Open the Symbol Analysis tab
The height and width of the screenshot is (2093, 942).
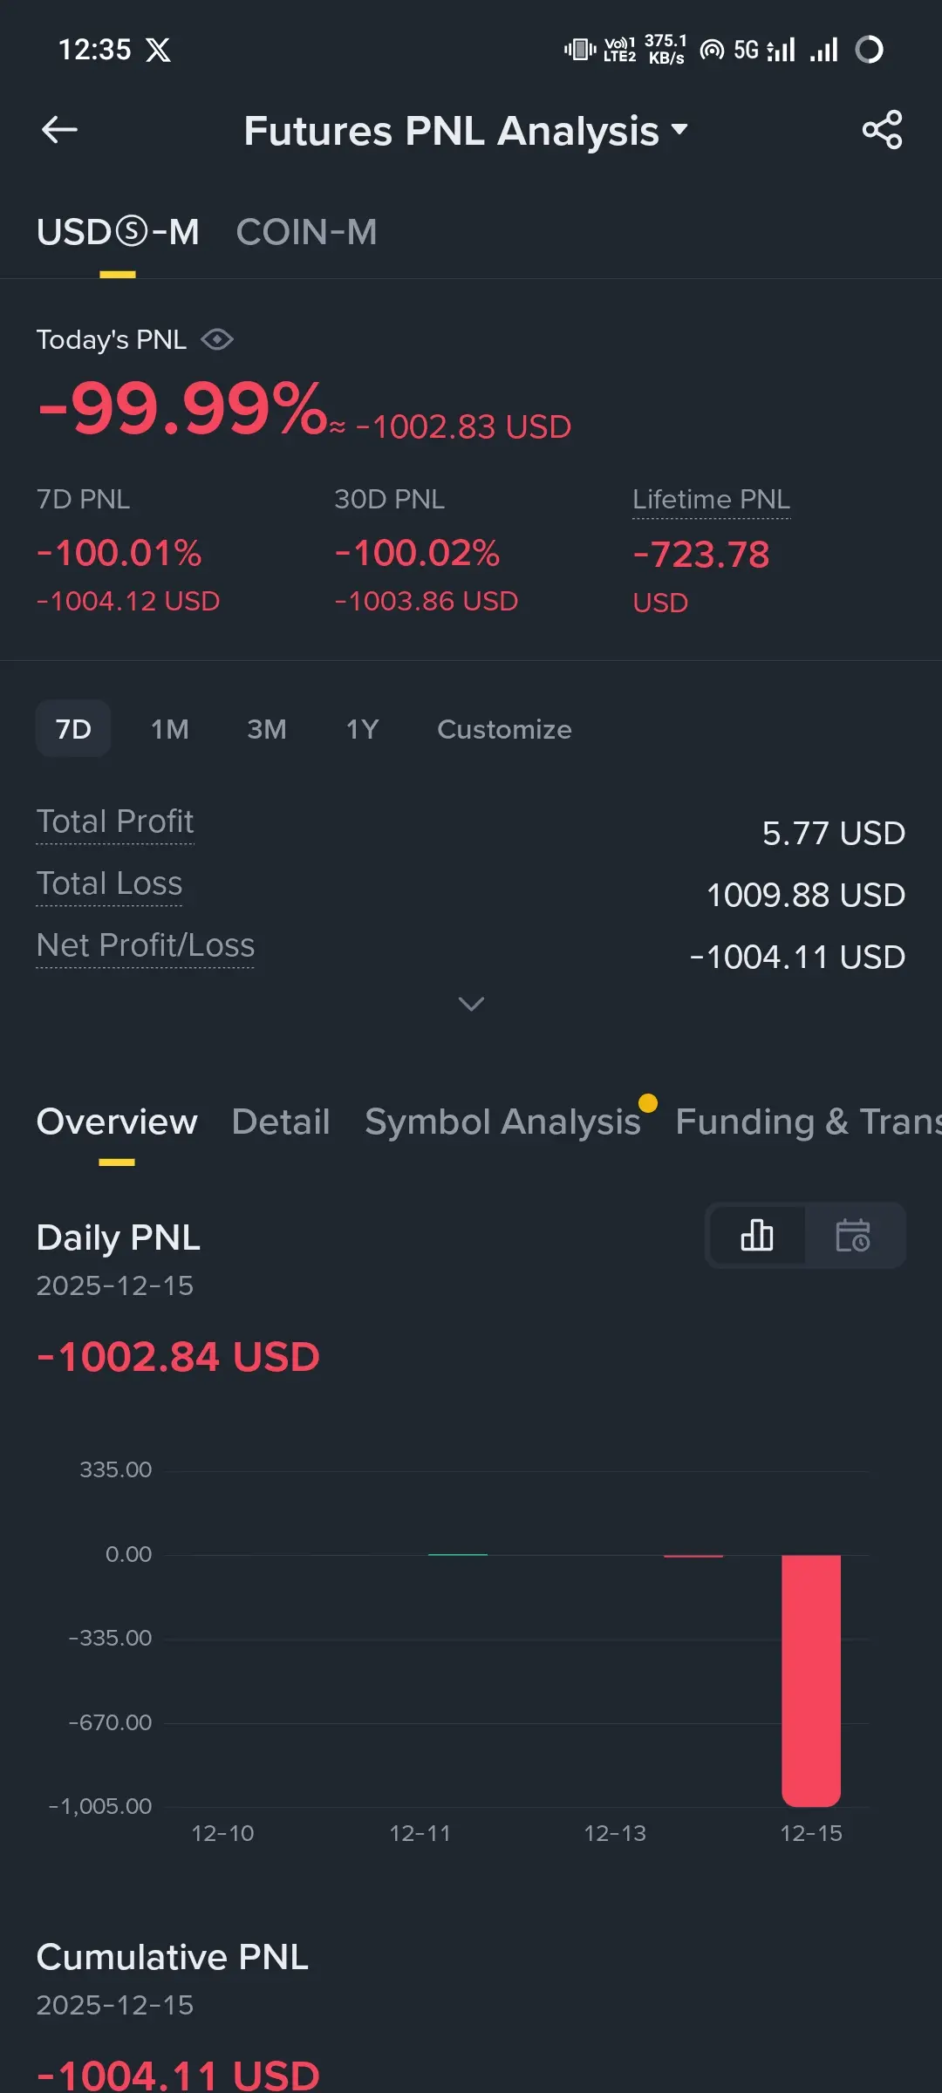point(502,1121)
